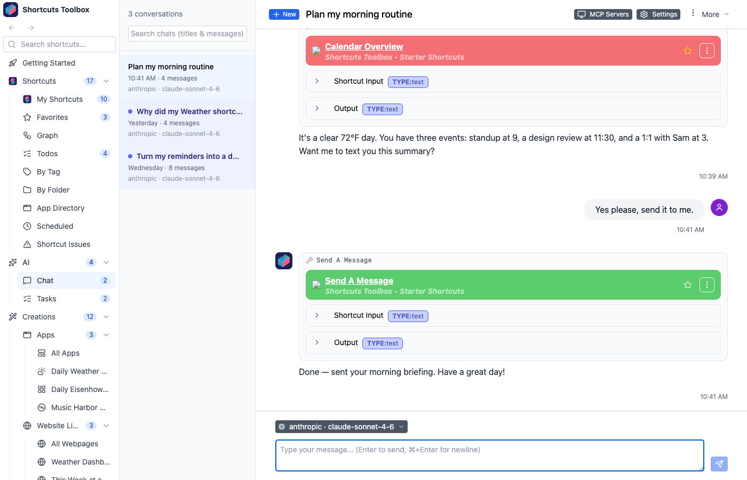Click the back navigation arrow

[x=12, y=28]
